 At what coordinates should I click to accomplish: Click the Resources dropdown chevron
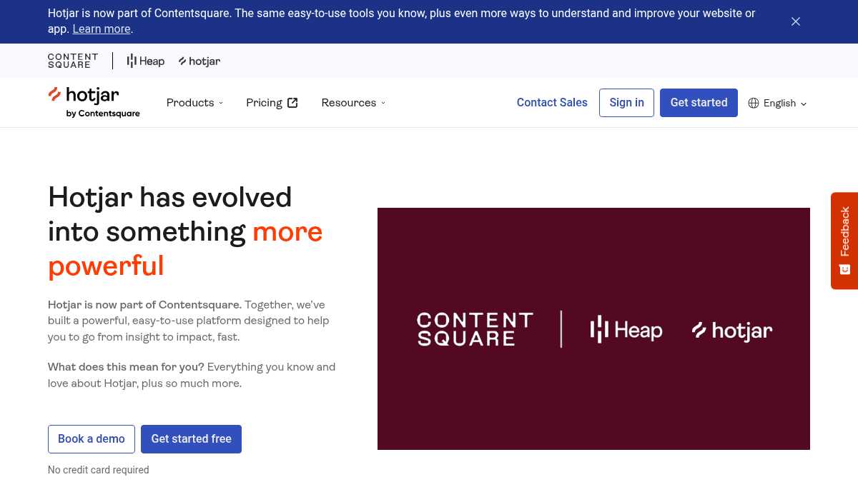pos(383,103)
